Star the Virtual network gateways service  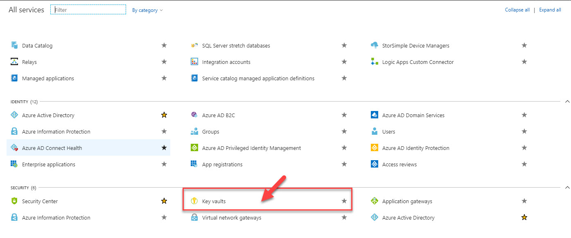(x=344, y=218)
